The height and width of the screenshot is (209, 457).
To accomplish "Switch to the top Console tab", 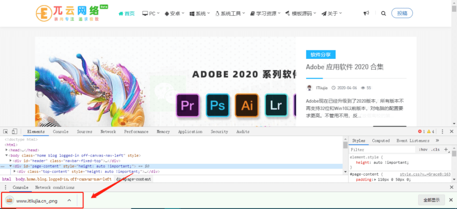I will click(x=61, y=132).
